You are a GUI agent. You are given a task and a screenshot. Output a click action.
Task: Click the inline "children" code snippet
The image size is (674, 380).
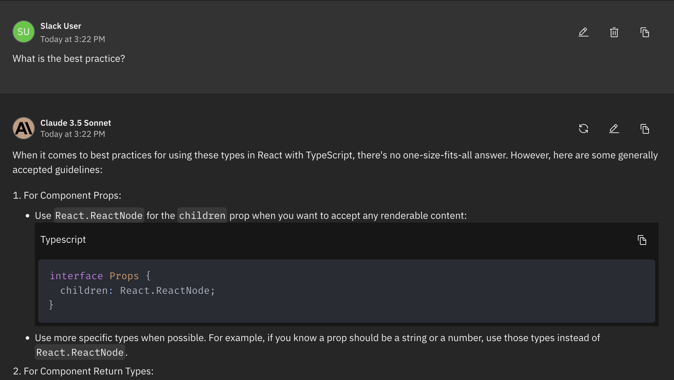pos(202,216)
